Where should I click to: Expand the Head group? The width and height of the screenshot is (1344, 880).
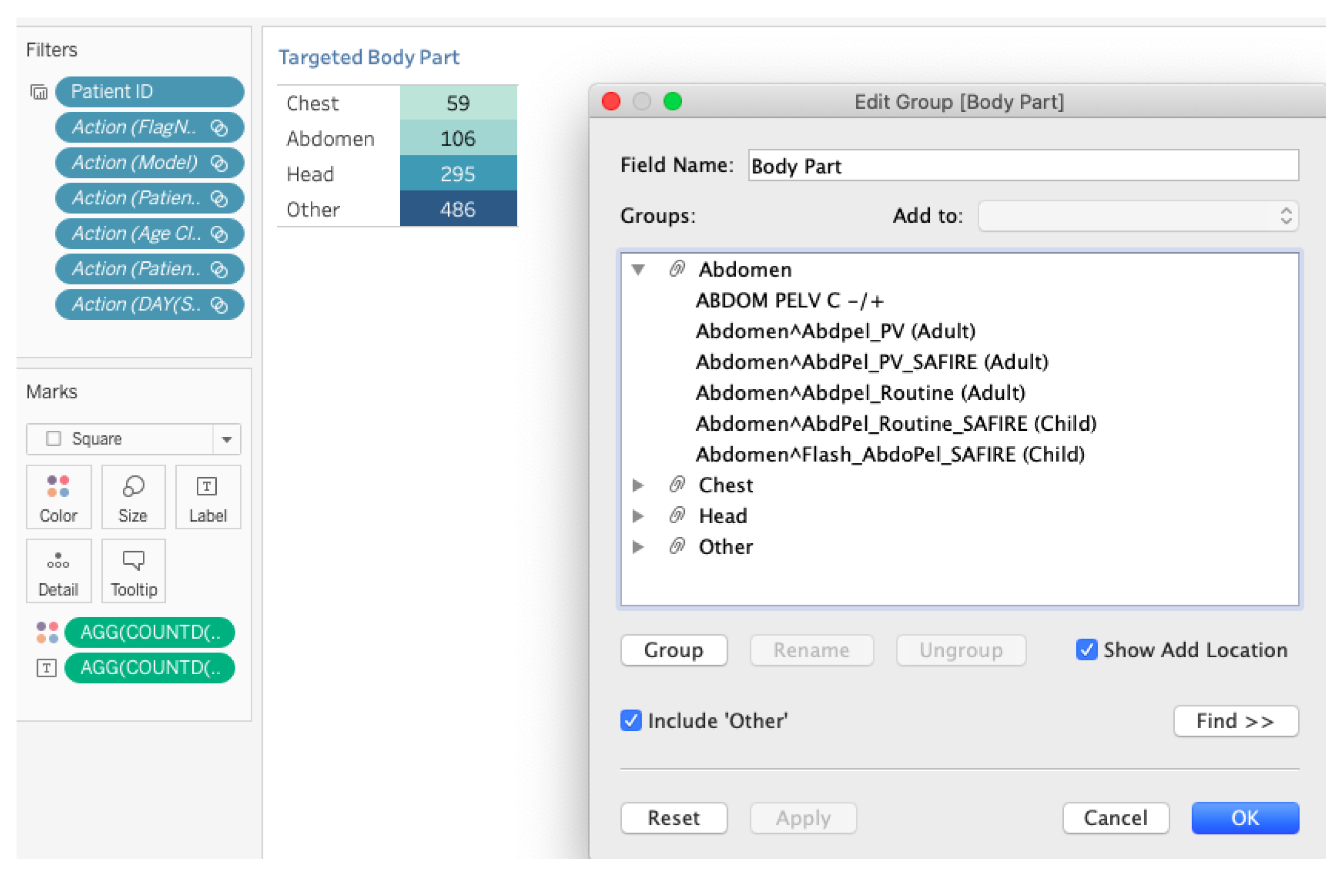pos(639,517)
